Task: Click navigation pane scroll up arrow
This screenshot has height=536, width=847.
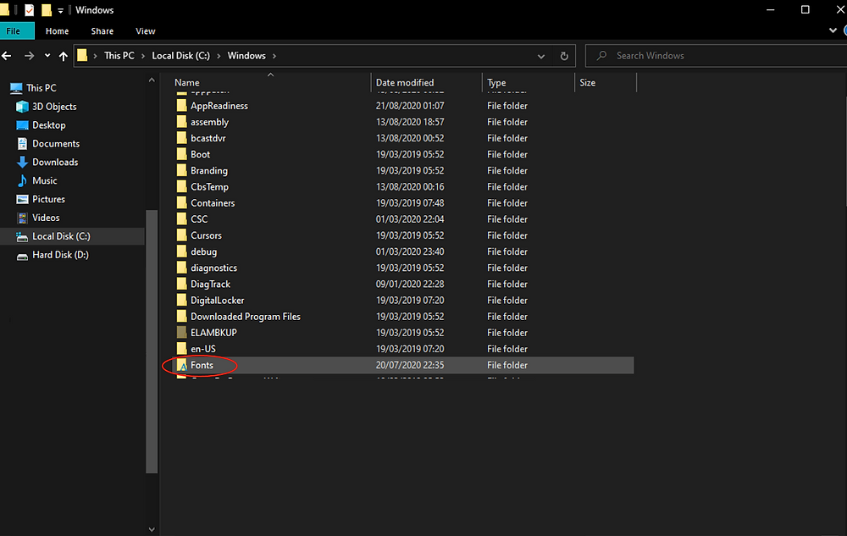Action: [x=152, y=80]
